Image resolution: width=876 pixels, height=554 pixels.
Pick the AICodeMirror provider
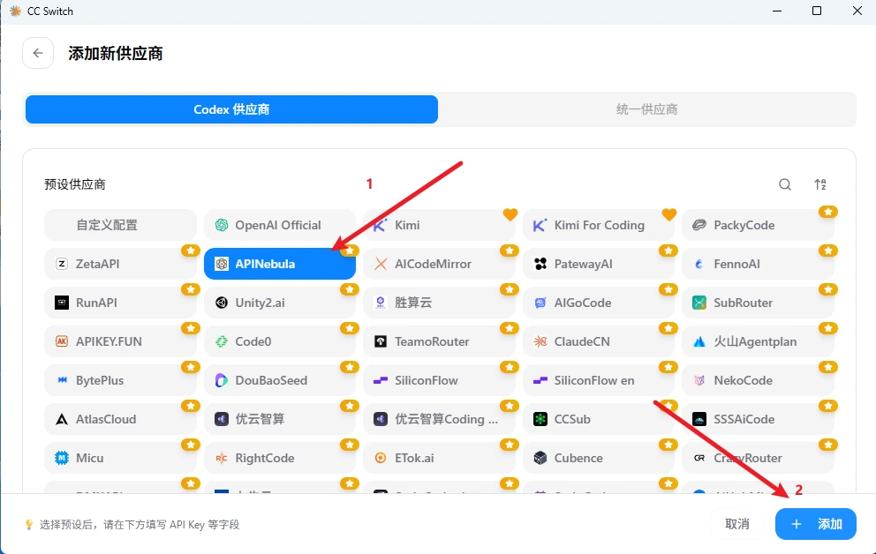coord(439,264)
